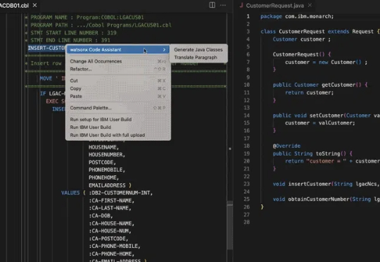Click 'void obtainCustomerNumber' method line
This screenshot has width=380, height=262.
point(327,199)
